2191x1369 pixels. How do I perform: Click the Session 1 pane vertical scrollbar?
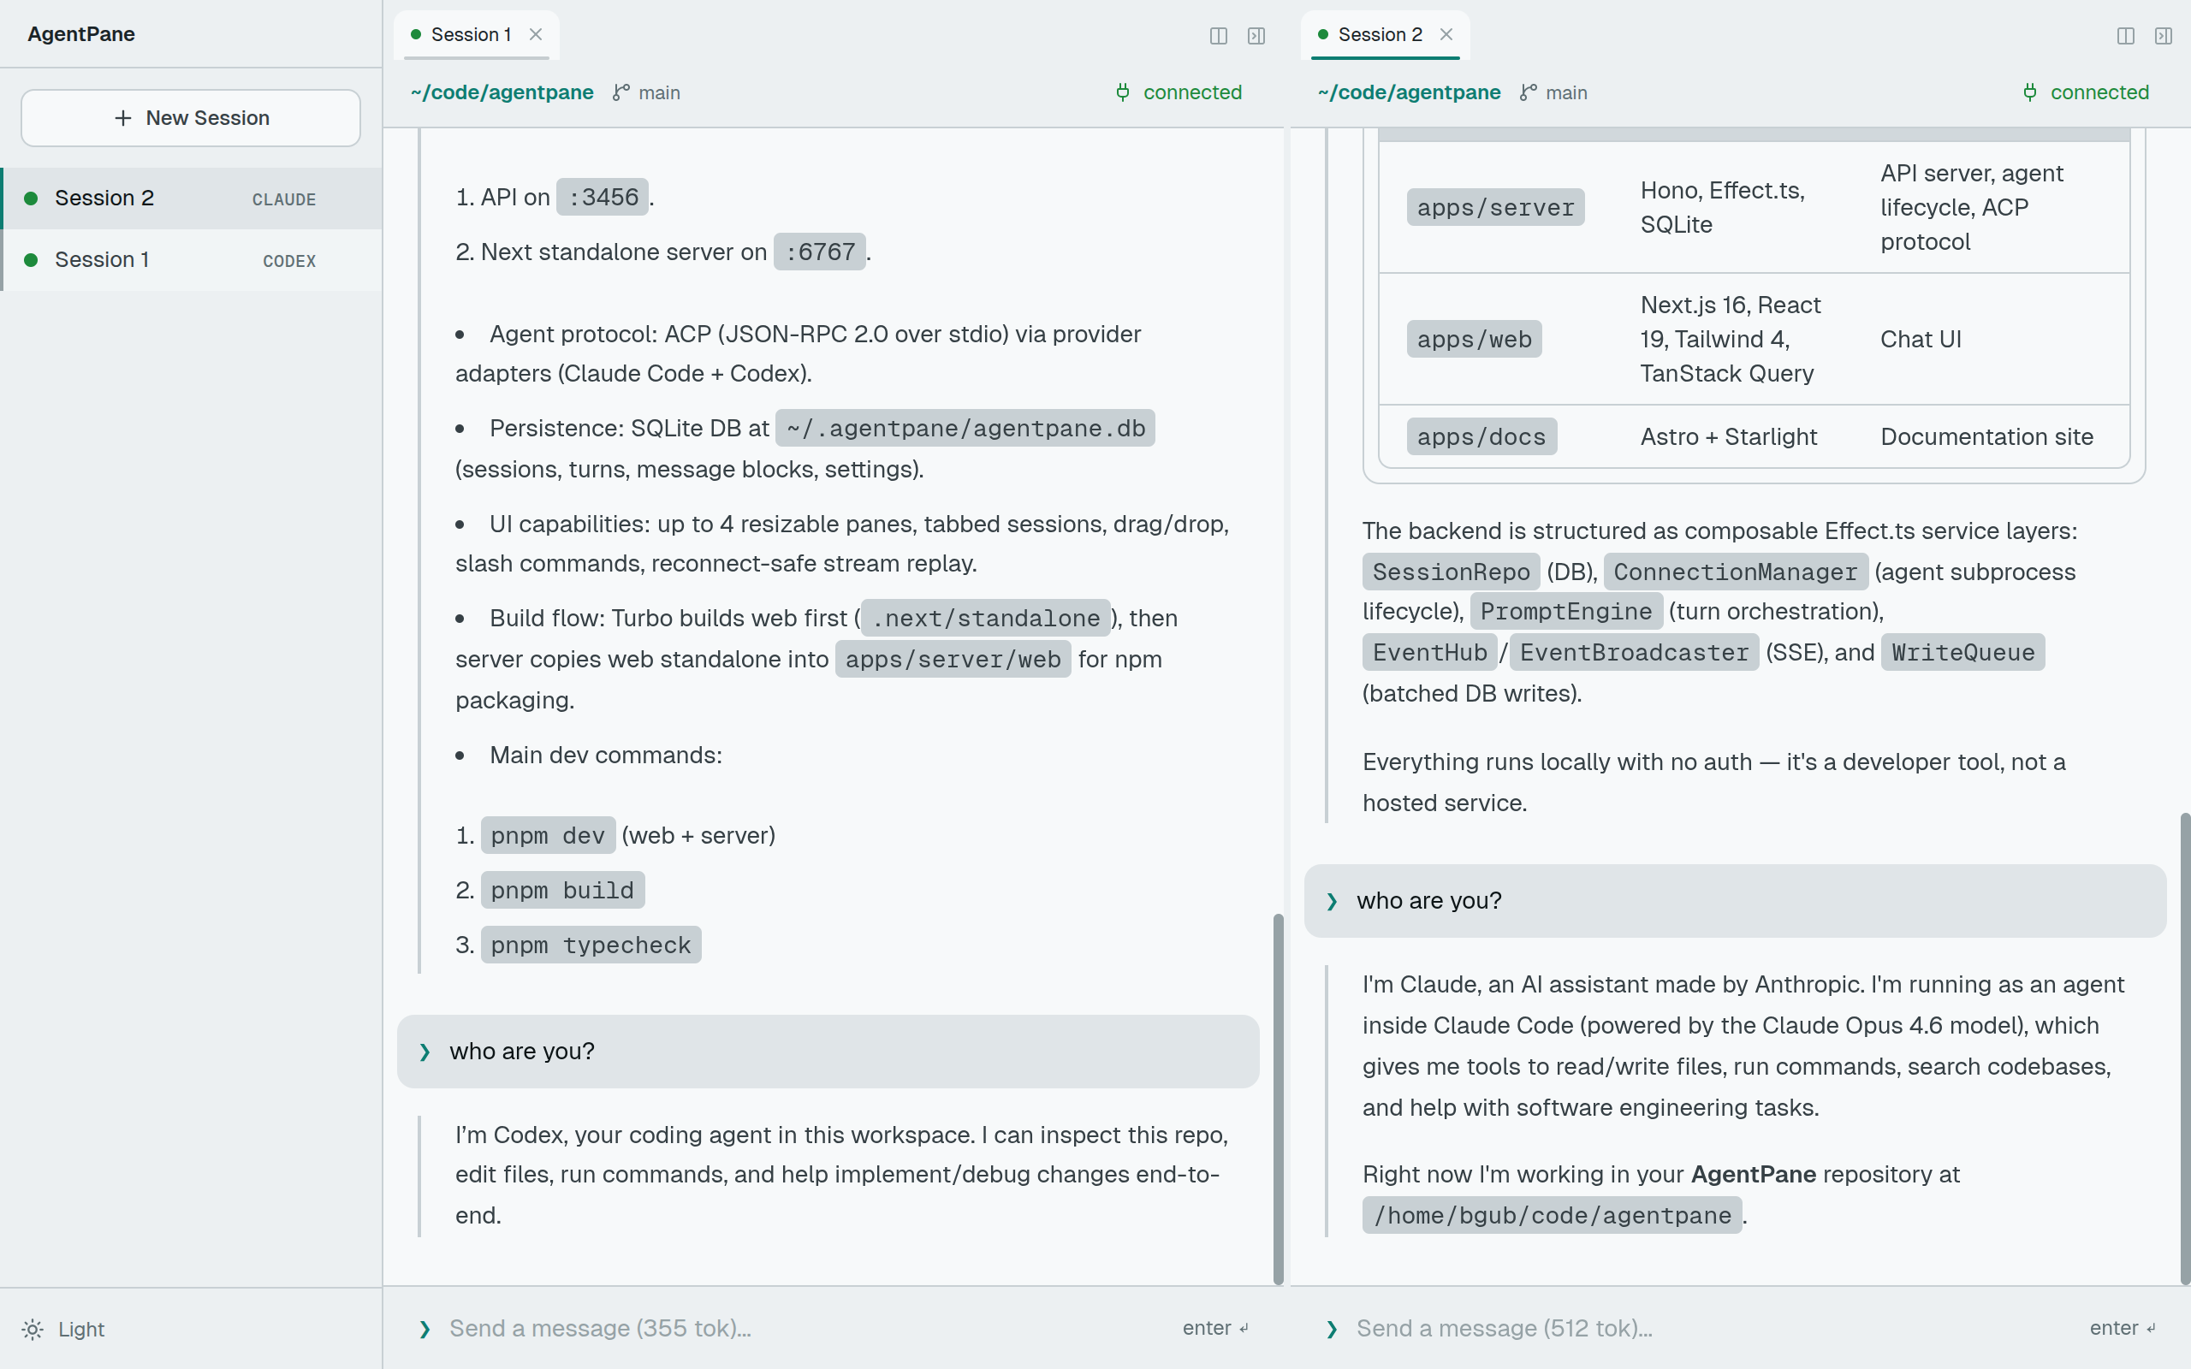coord(1279,1099)
